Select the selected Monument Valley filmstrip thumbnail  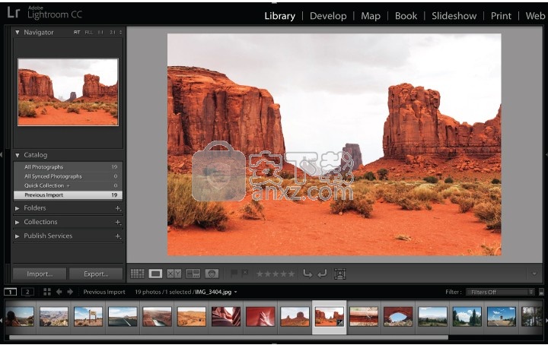[330, 317]
